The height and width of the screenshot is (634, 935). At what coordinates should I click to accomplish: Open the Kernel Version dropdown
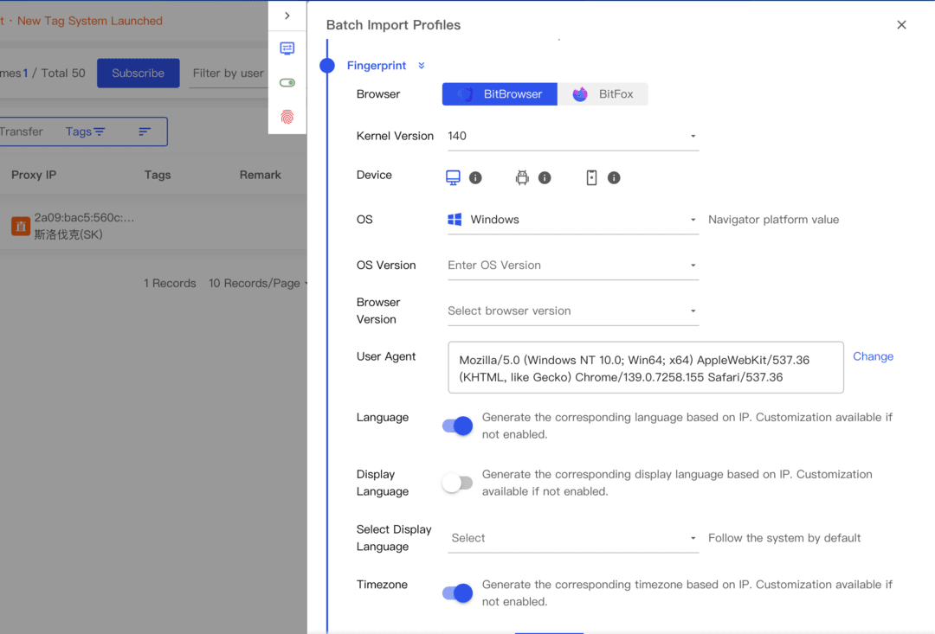[x=693, y=136]
